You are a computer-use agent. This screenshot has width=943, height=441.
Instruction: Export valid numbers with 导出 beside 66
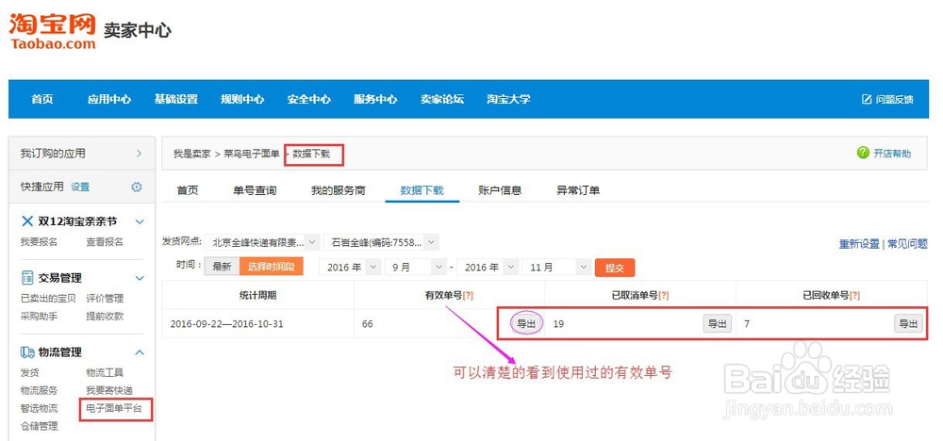click(x=526, y=323)
